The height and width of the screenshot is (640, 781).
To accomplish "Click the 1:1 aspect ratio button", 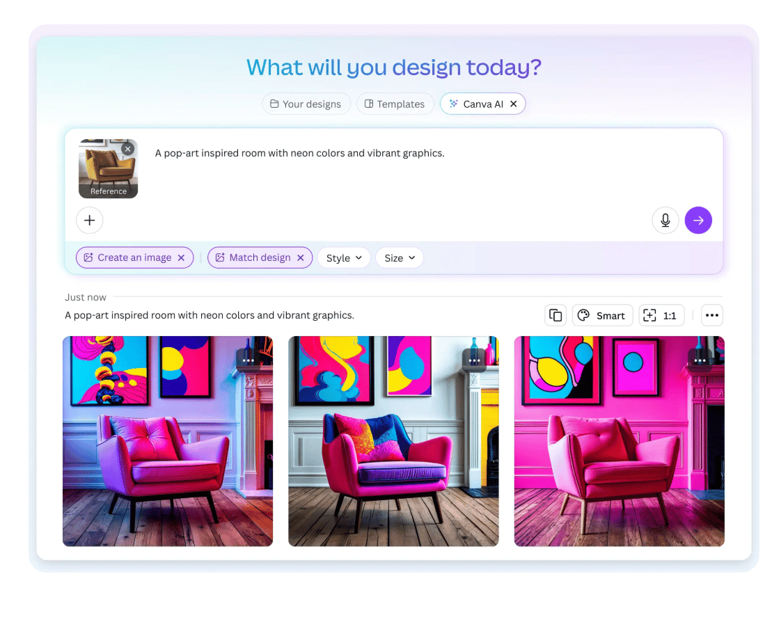I will (661, 316).
